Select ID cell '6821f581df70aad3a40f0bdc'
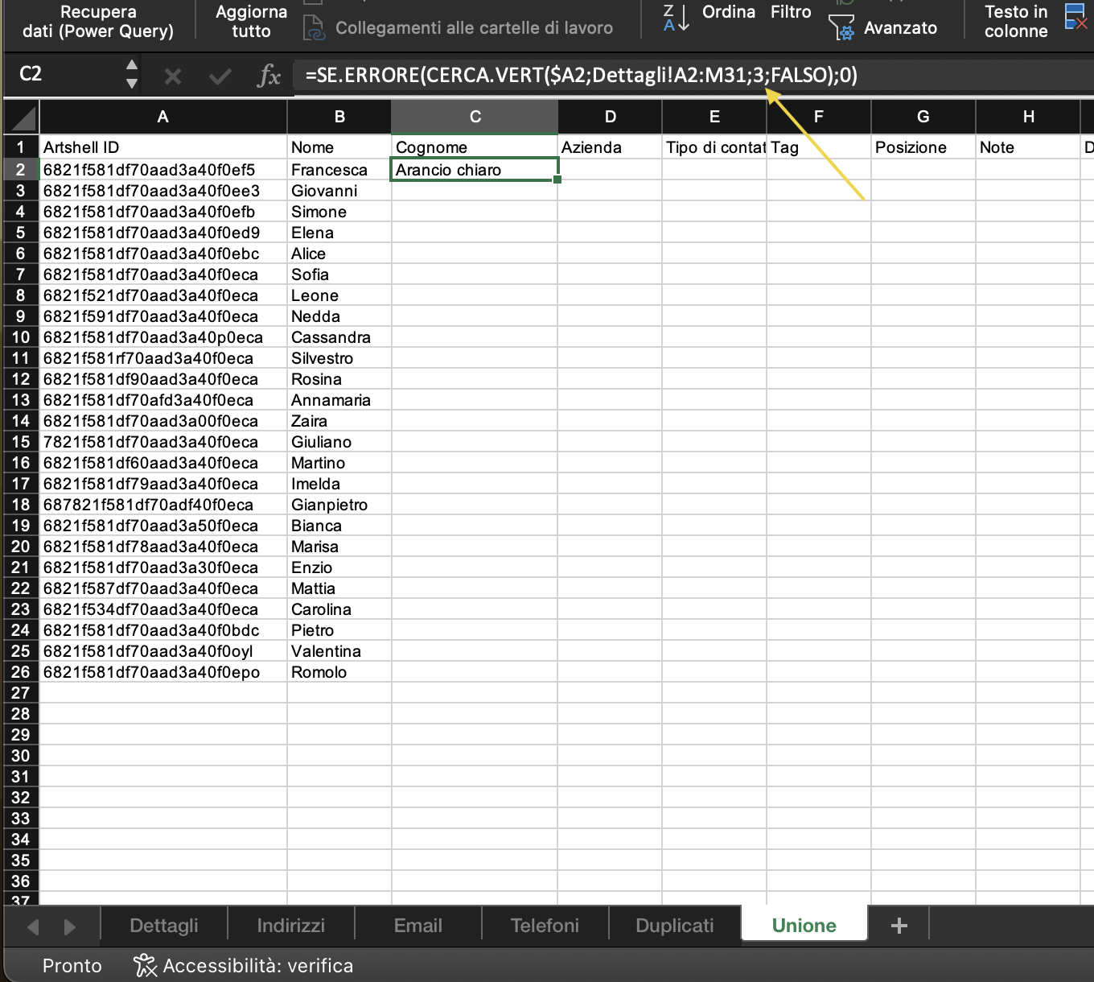This screenshot has height=982, width=1094. click(163, 630)
